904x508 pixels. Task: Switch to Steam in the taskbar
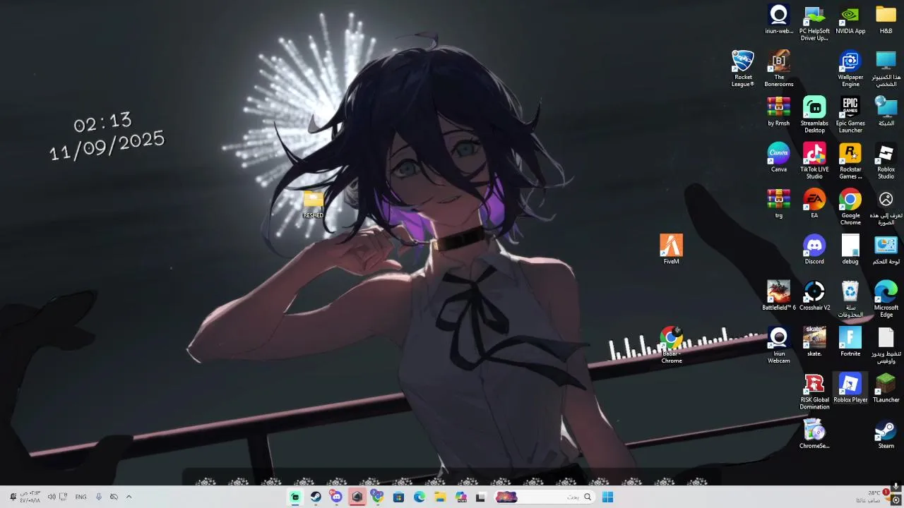(316, 497)
